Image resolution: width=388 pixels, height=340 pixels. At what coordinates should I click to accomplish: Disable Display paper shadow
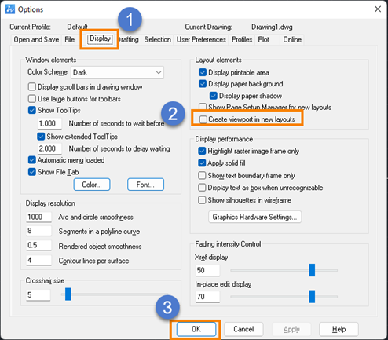point(214,96)
